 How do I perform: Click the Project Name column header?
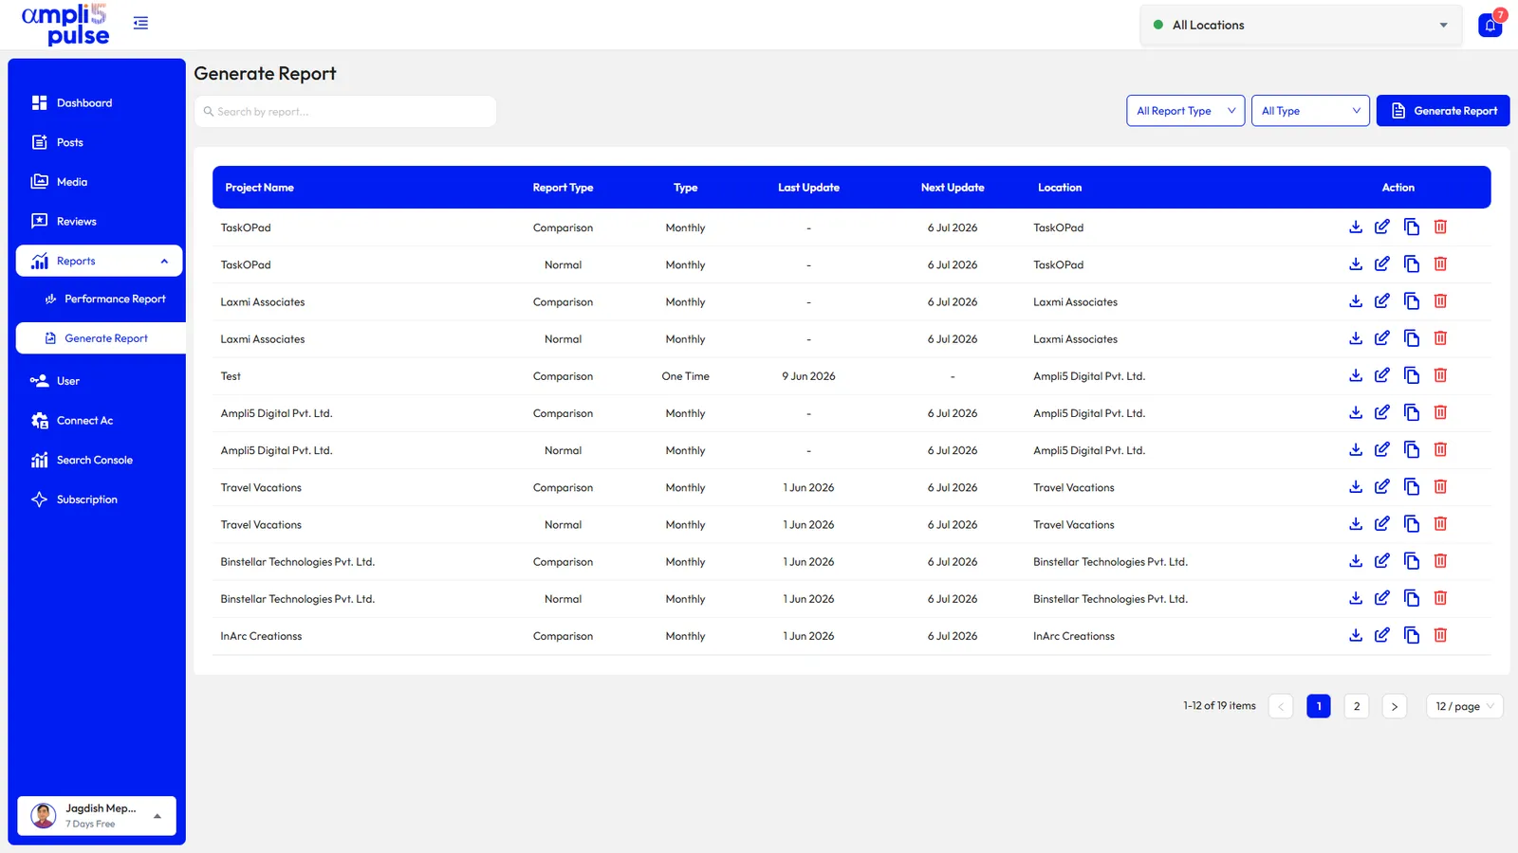(x=259, y=188)
